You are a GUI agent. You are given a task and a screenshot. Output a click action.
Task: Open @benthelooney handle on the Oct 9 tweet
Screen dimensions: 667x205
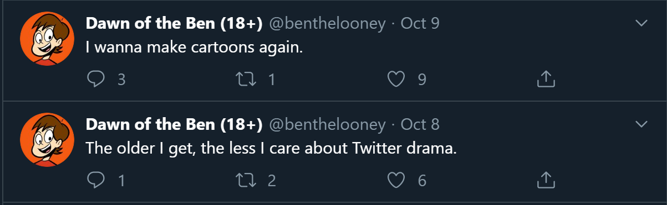tap(327, 24)
